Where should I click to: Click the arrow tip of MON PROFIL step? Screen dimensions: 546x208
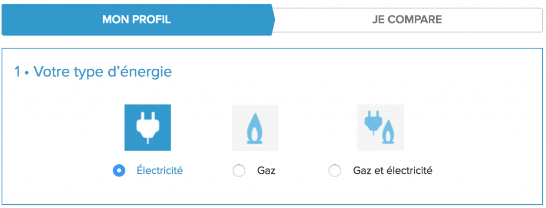[274, 20]
